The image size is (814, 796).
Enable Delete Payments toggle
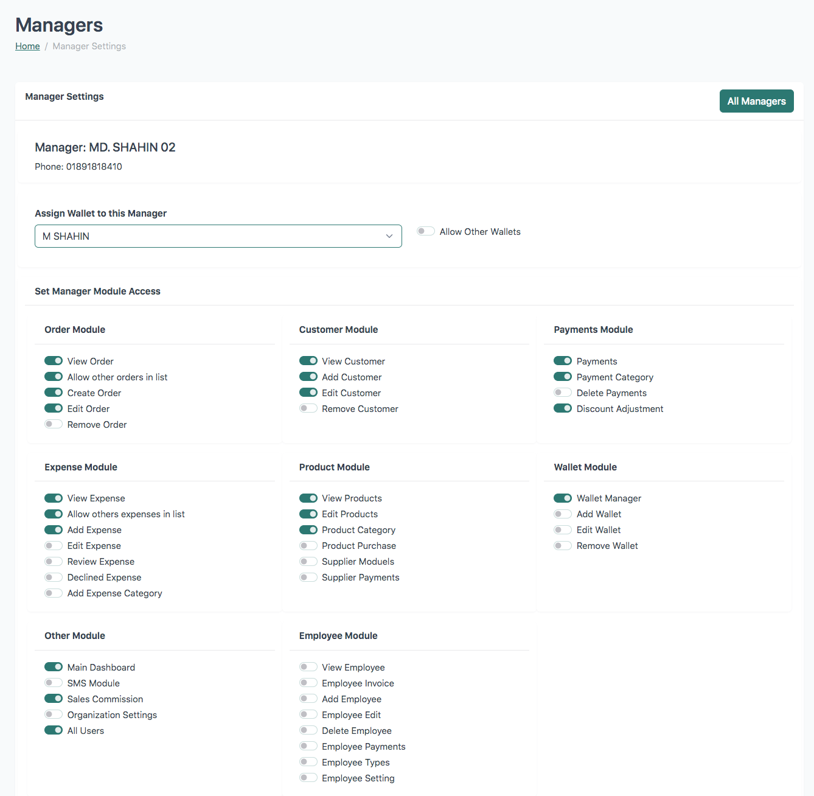[563, 393]
